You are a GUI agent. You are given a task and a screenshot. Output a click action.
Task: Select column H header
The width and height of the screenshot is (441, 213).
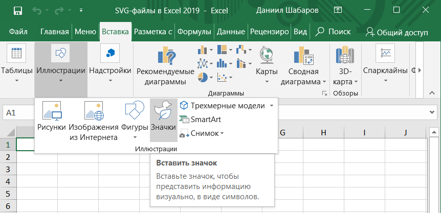323,132
